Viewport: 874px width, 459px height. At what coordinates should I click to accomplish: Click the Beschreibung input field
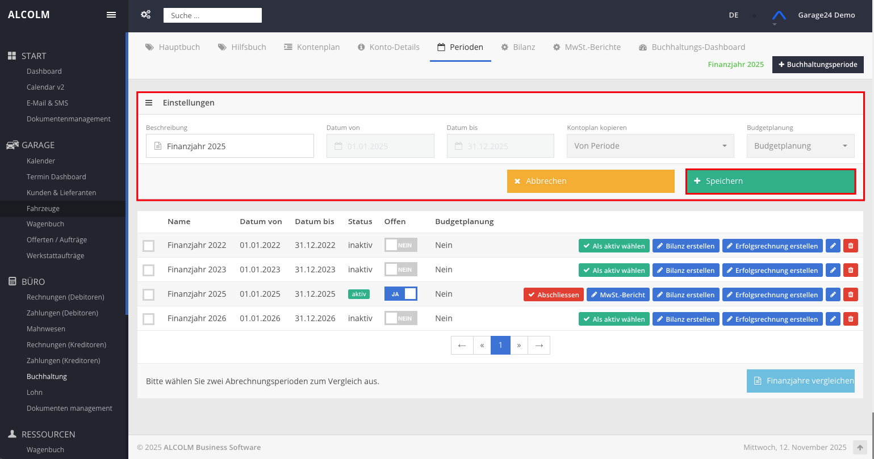[230, 146]
